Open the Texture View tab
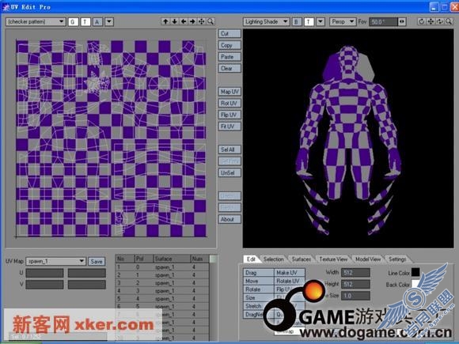This screenshot has width=459, height=344. (x=333, y=259)
